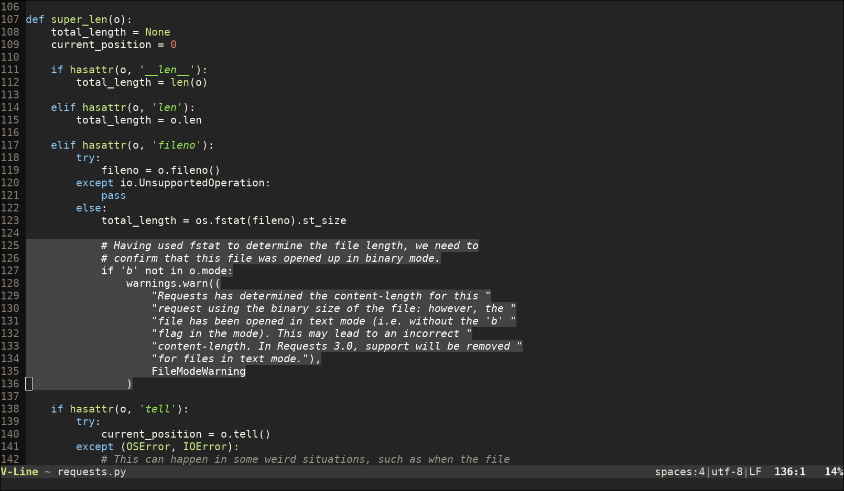Click the cursor block on line 136
This screenshot has height=491, width=844.
pos(29,384)
